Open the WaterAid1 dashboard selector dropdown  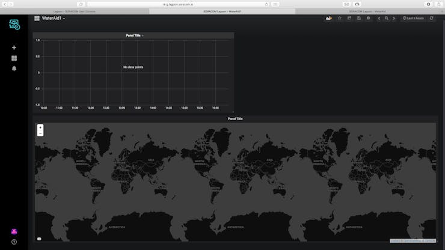pyautogui.click(x=54, y=18)
